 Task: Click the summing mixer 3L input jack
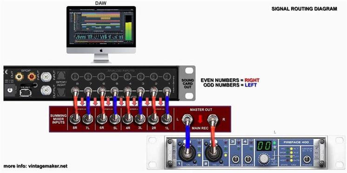(140, 120)
